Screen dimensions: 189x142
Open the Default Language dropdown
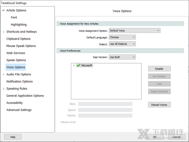122,37
